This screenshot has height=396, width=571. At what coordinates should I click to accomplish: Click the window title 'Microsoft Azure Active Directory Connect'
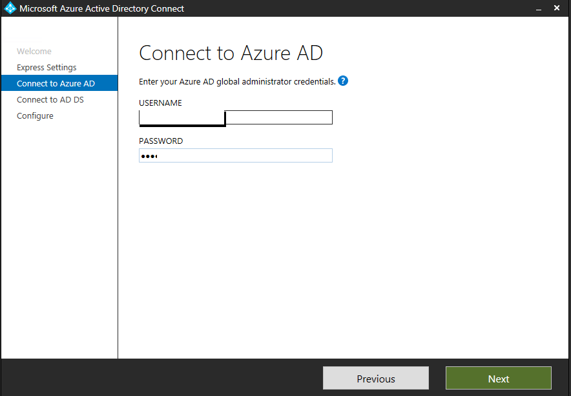[x=101, y=8]
